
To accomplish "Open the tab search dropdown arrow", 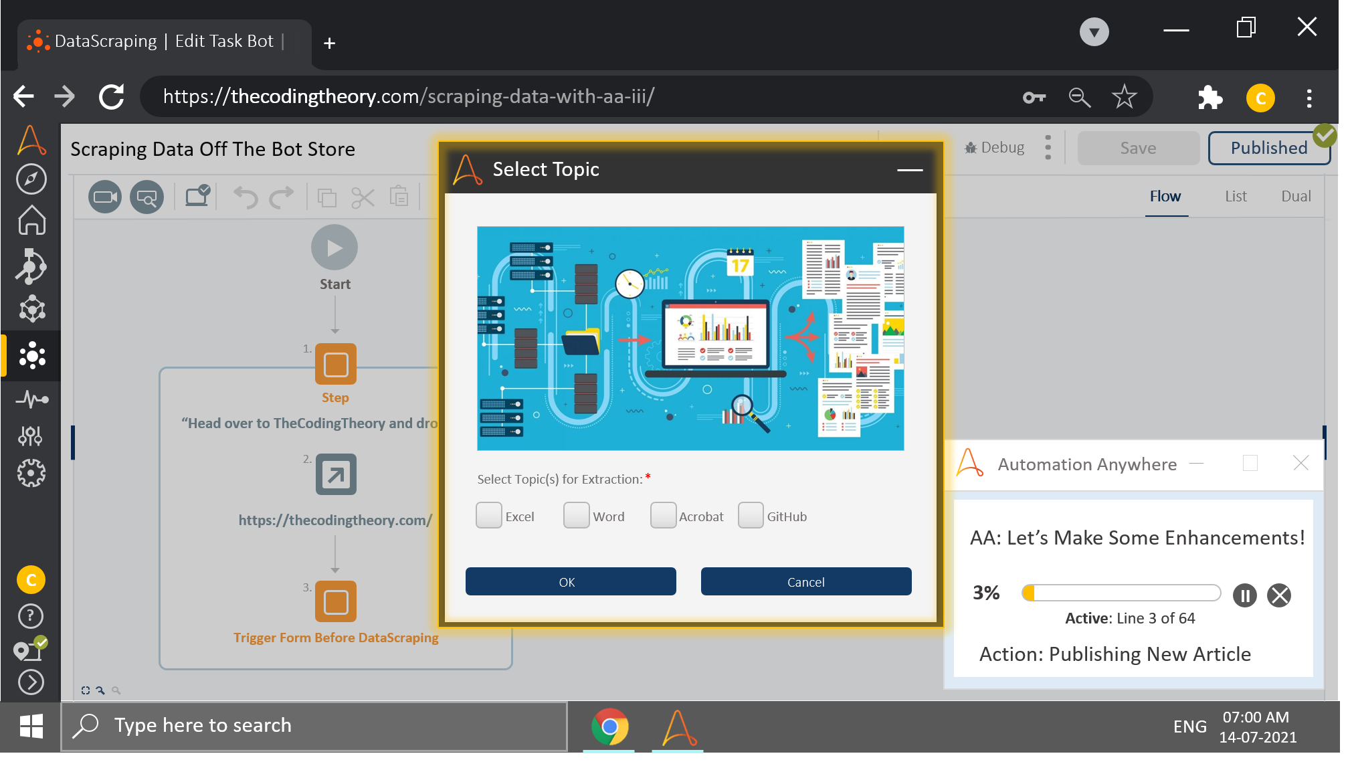I will click(1094, 31).
